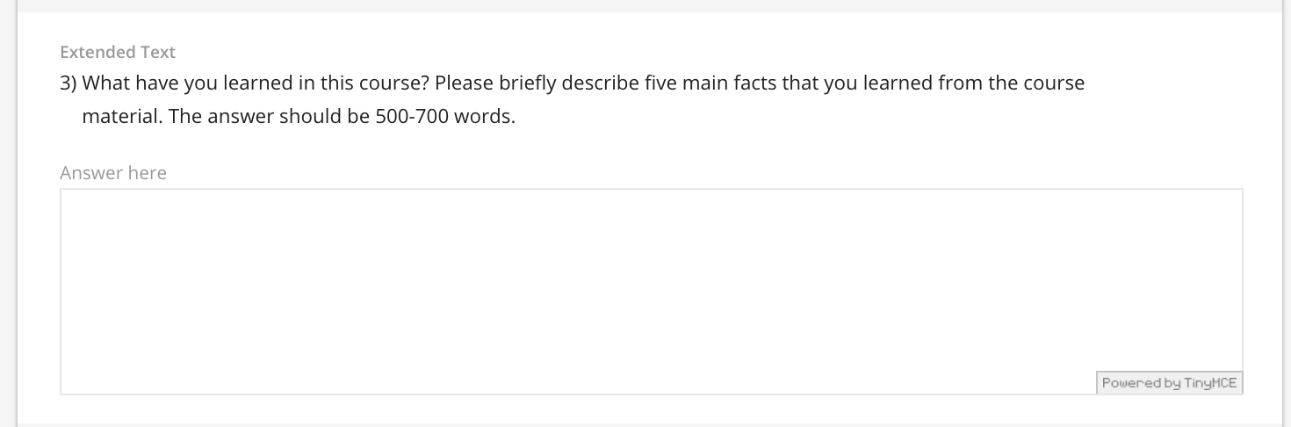Click the word "material." on the second line

pyautogui.click(x=122, y=116)
